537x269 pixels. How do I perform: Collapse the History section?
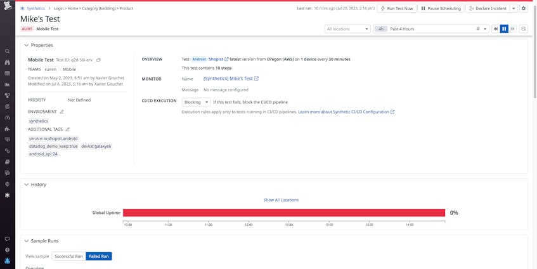(x=27, y=185)
